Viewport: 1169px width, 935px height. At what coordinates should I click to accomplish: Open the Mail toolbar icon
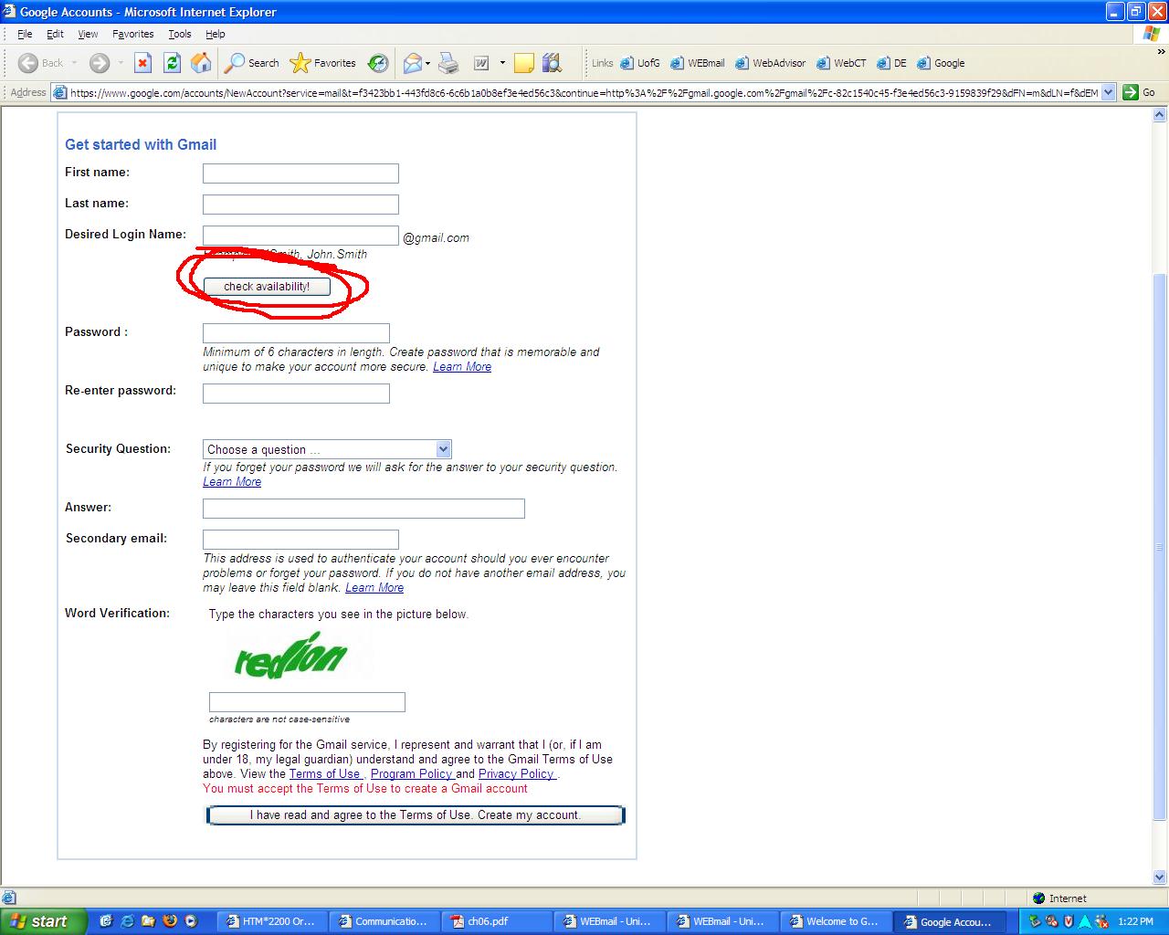pos(413,63)
